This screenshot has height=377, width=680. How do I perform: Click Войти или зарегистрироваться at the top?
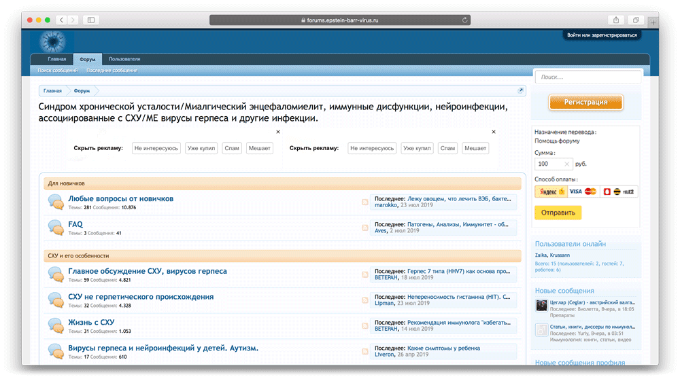[x=602, y=35]
